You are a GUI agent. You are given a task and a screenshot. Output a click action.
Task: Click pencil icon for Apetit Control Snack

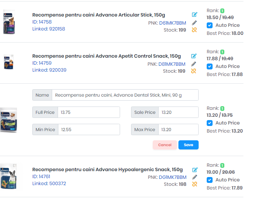[193, 64]
